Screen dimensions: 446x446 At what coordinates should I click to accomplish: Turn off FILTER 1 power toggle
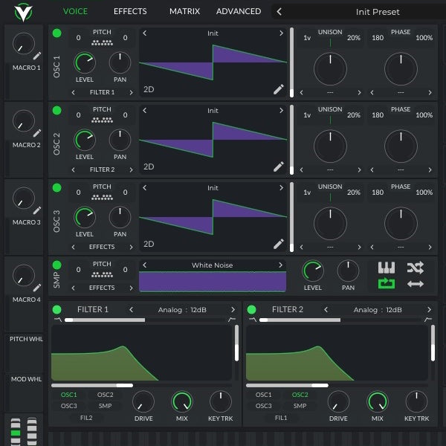coord(57,309)
